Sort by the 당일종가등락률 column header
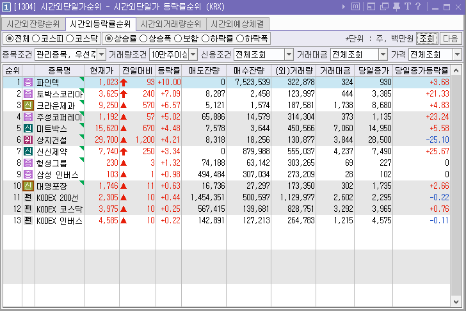 click(421, 70)
